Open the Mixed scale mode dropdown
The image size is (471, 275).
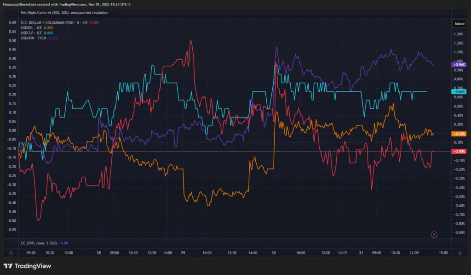click(459, 23)
